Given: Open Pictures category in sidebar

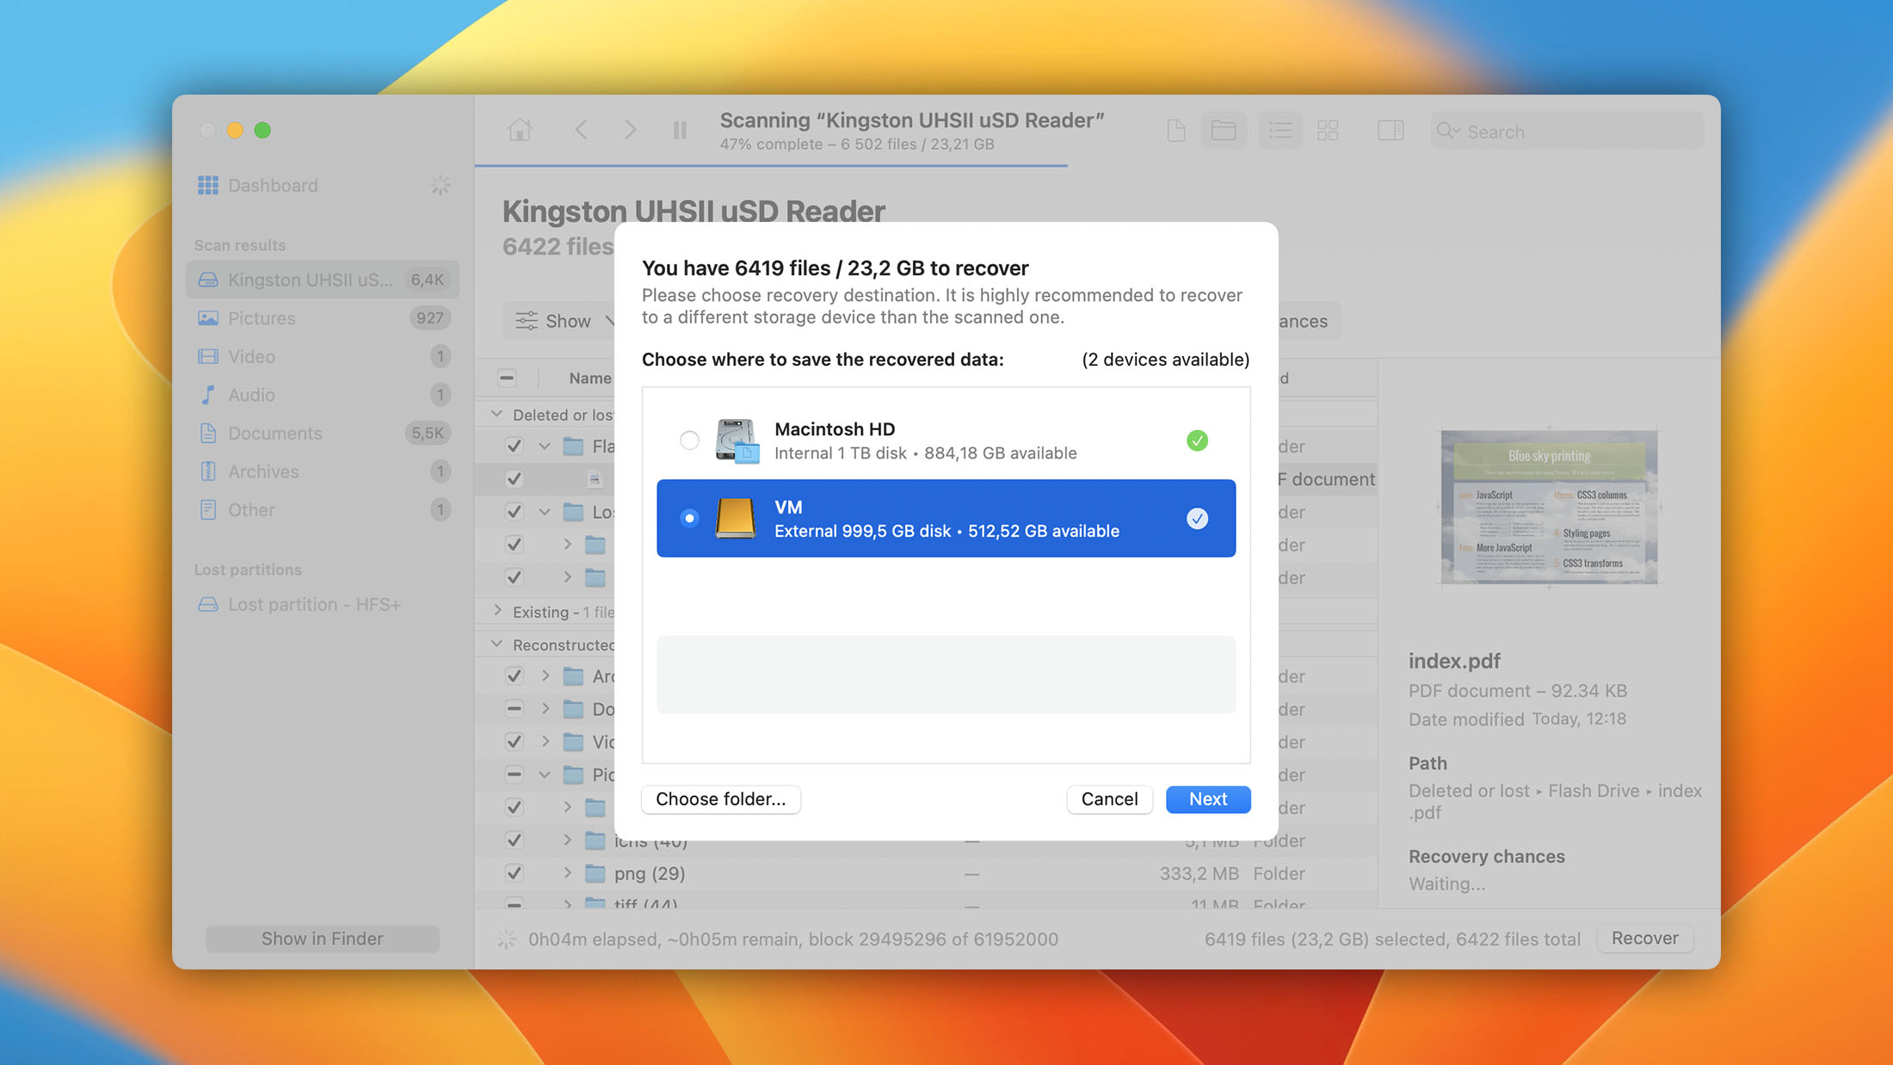Looking at the screenshot, I should click(x=323, y=318).
